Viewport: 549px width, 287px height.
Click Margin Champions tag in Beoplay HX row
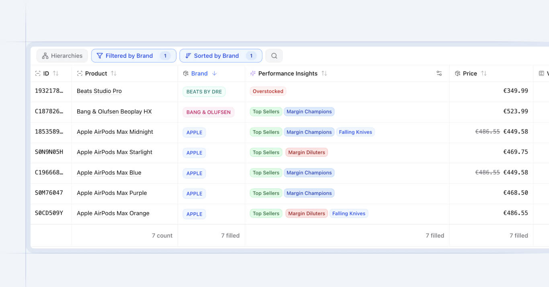pos(309,112)
